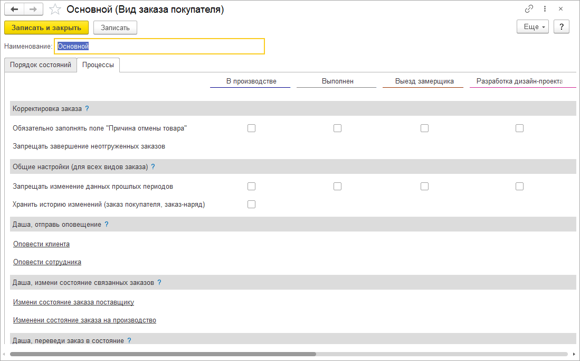Open the three-dot window menu
580x361 pixels.
[x=545, y=9]
